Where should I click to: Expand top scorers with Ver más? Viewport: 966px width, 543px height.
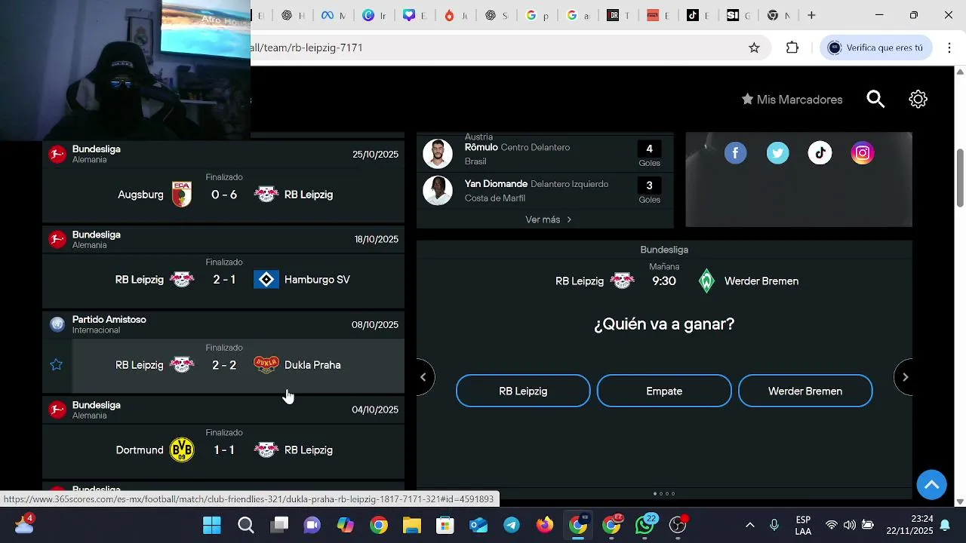click(x=549, y=219)
